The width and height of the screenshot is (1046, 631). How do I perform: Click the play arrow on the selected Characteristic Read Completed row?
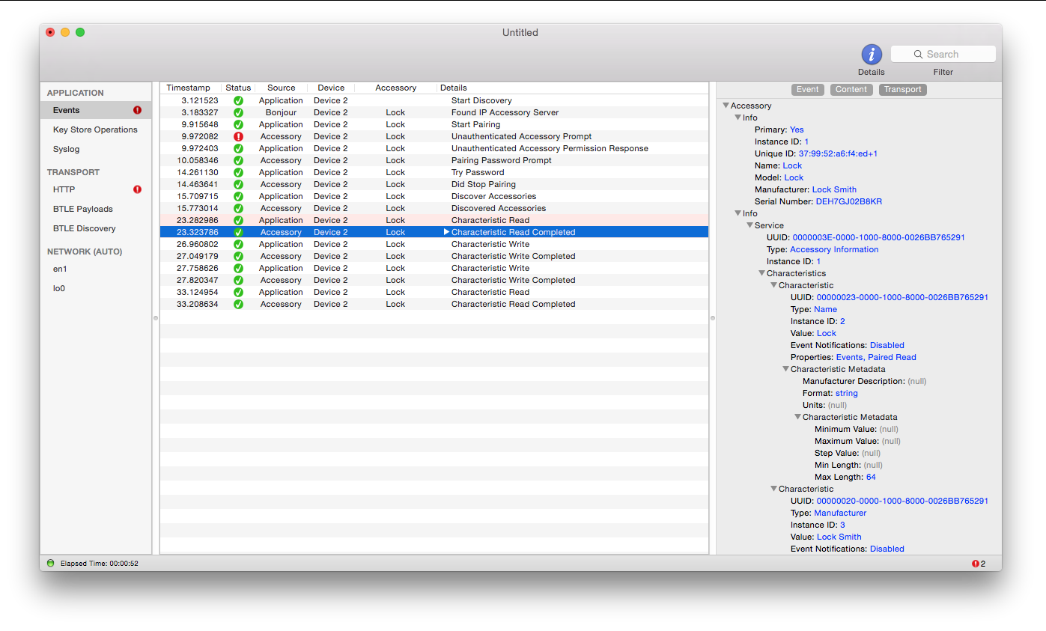(447, 232)
